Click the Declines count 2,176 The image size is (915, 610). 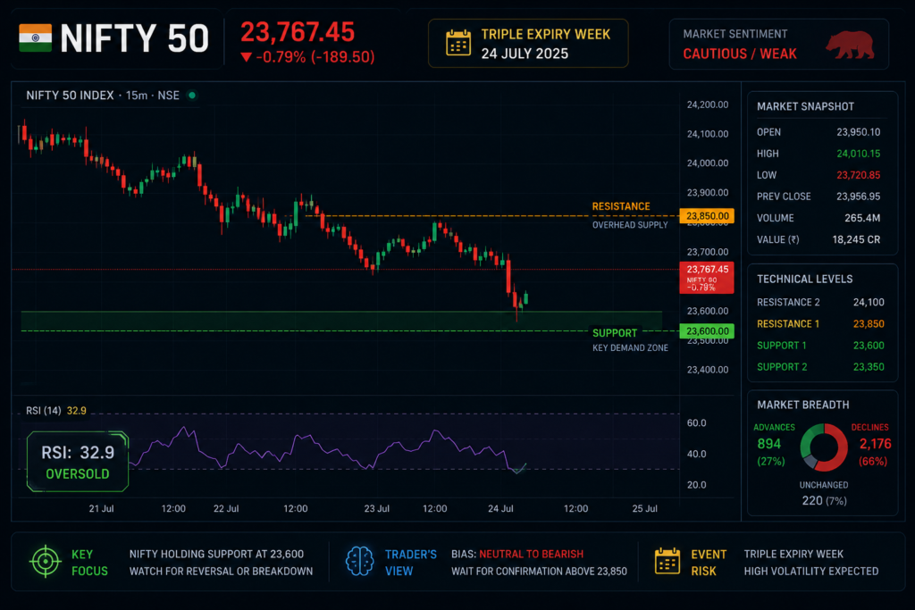tap(876, 444)
